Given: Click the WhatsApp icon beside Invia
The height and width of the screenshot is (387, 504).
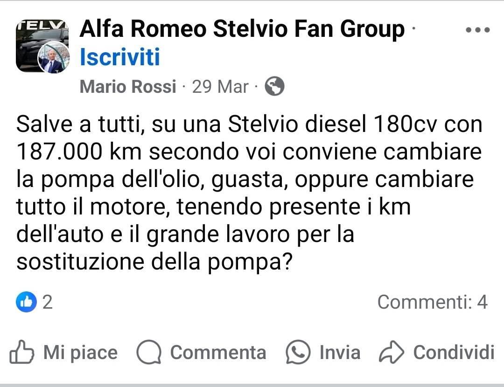Looking at the screenshot, I should [x=298, y=352].
